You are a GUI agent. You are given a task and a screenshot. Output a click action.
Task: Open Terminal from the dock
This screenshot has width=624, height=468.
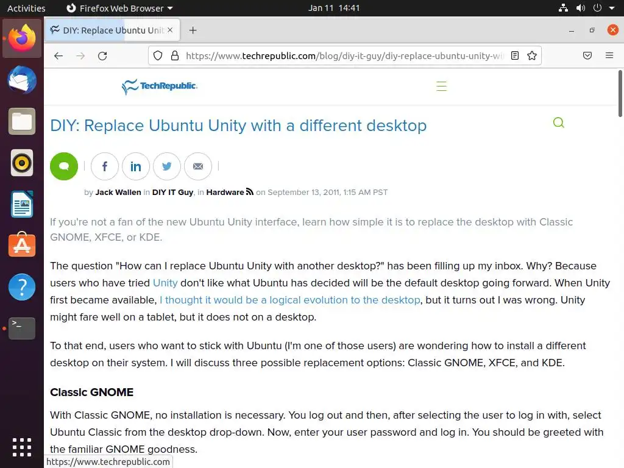click(x=22, y=328)
